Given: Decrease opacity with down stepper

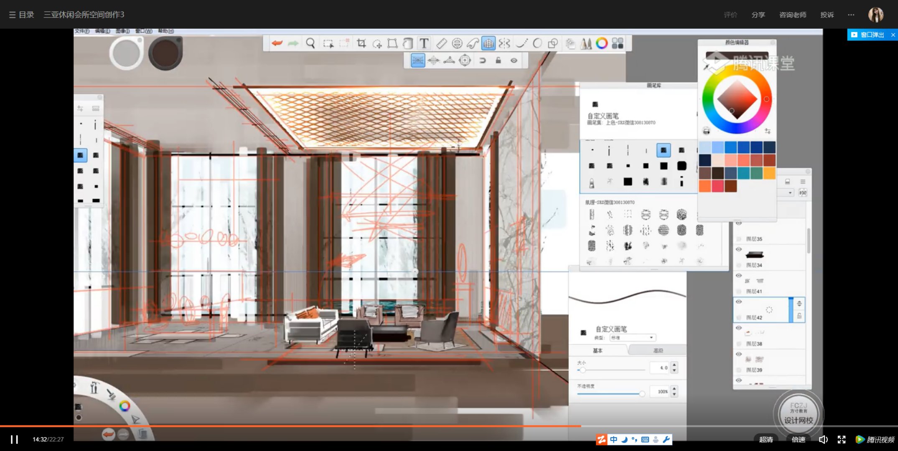Looking at the screenshot, I should pos(674,394).
